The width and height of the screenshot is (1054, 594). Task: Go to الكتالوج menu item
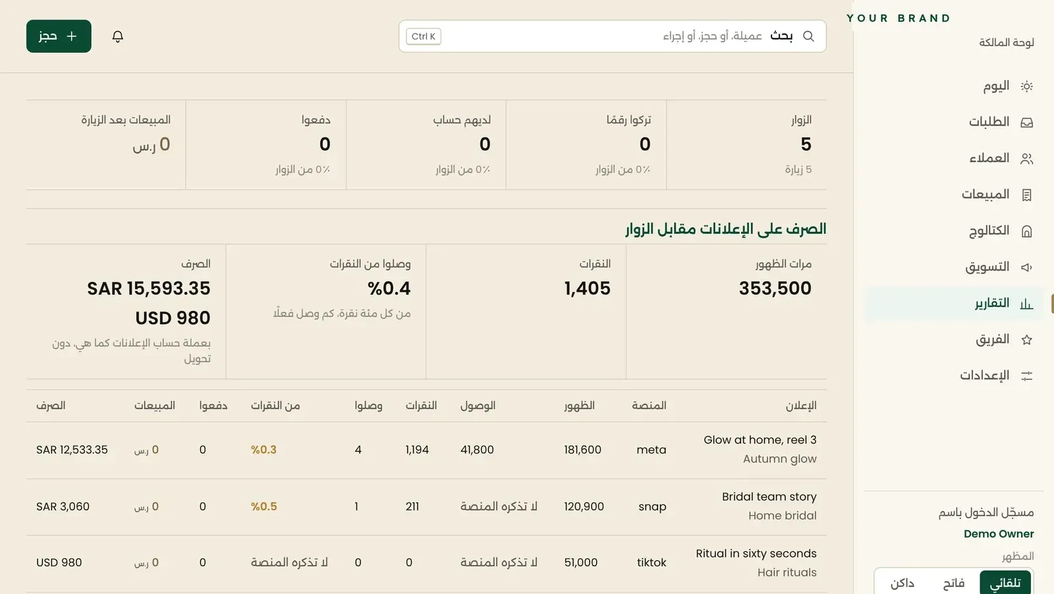954,230
